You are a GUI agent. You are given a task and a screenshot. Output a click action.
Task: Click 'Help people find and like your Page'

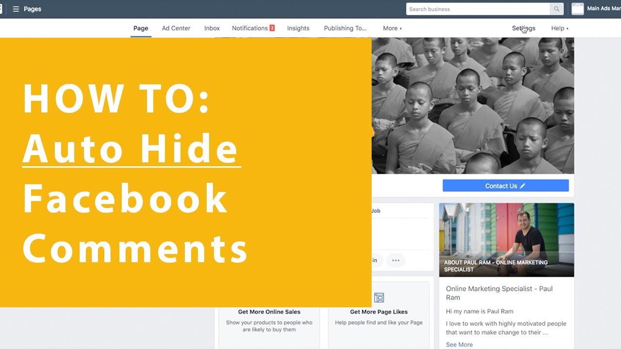[x=379, y=322]
